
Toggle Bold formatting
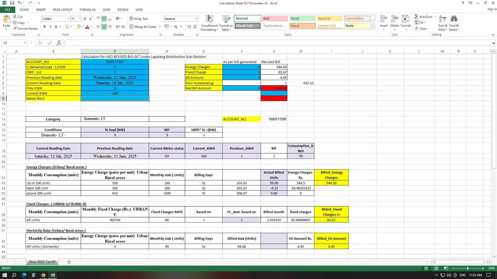(x=45, y=27)
